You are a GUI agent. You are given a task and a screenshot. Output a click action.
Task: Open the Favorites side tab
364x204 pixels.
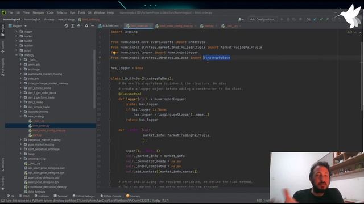pyautogui.click(x=3, y=182)
